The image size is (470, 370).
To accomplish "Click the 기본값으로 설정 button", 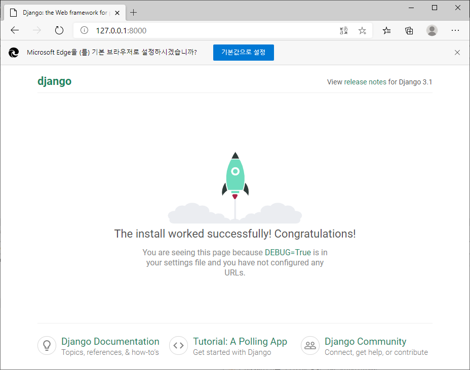I will [244, 53].
